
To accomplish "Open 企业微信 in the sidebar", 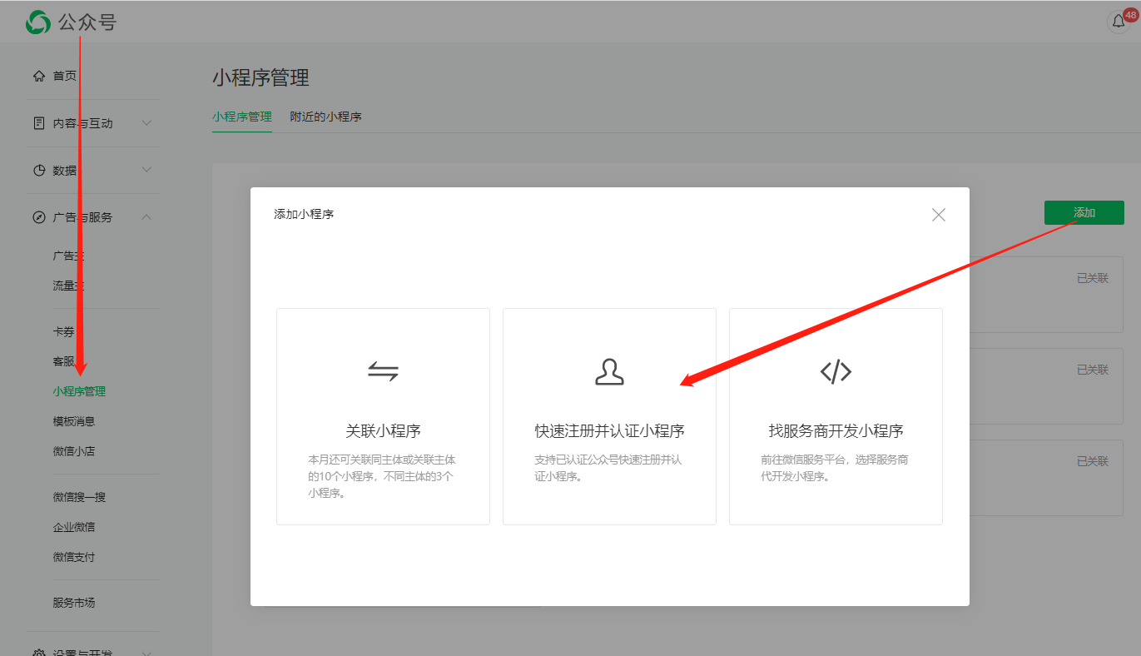I will (74, 527).
